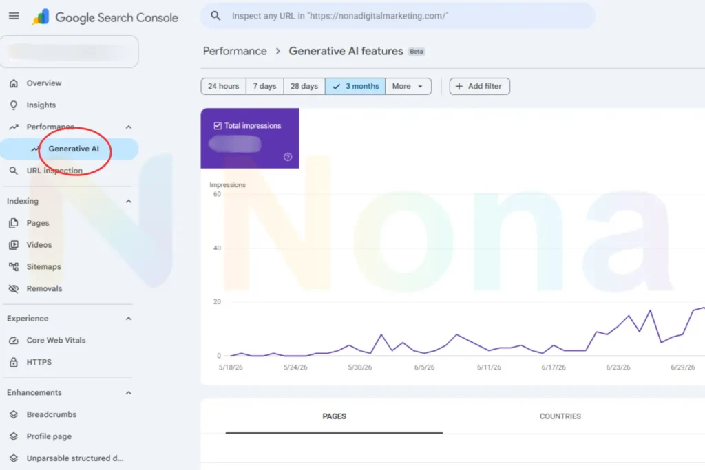The height and width of the screenshot is (470, 705).
Task: Click the URL inspection magnifier icon
Action: point(14,171)
